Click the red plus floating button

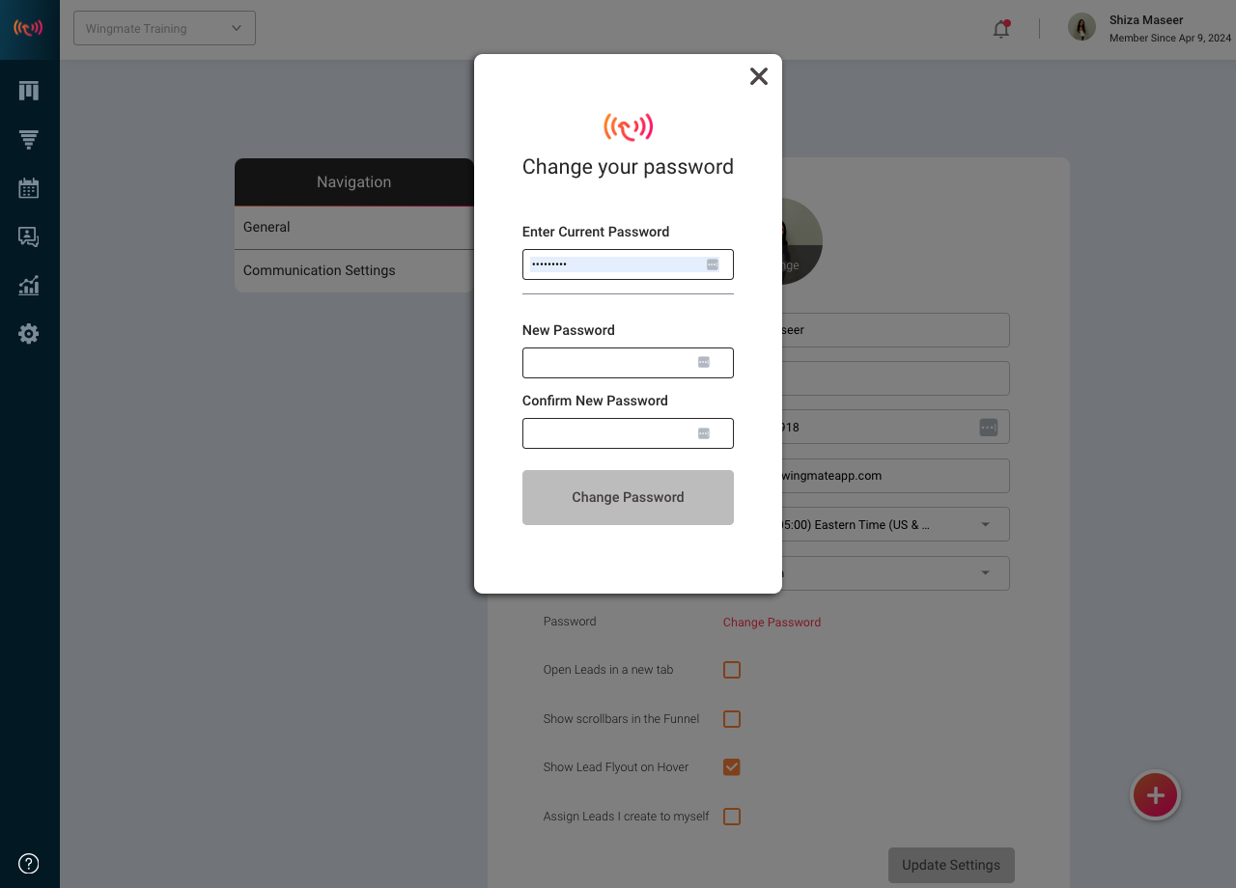pos(1155,796)
